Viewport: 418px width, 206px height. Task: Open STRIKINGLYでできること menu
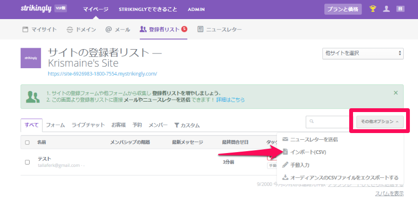148,10
